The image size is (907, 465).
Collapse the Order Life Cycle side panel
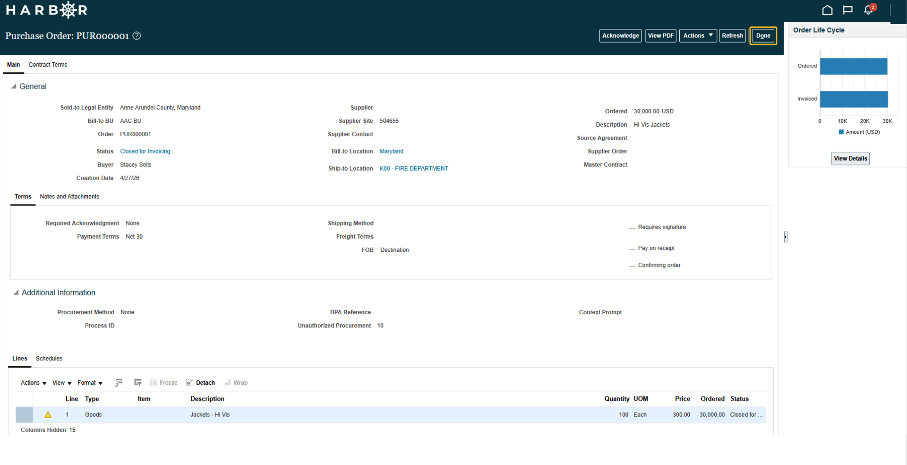pos(786,237)
